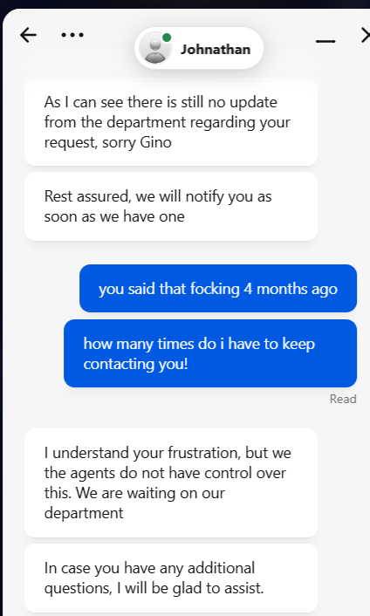Screen dimensions: 370x616
Task: Click Johnathan's profile avatar
Action: click(155, 49)
